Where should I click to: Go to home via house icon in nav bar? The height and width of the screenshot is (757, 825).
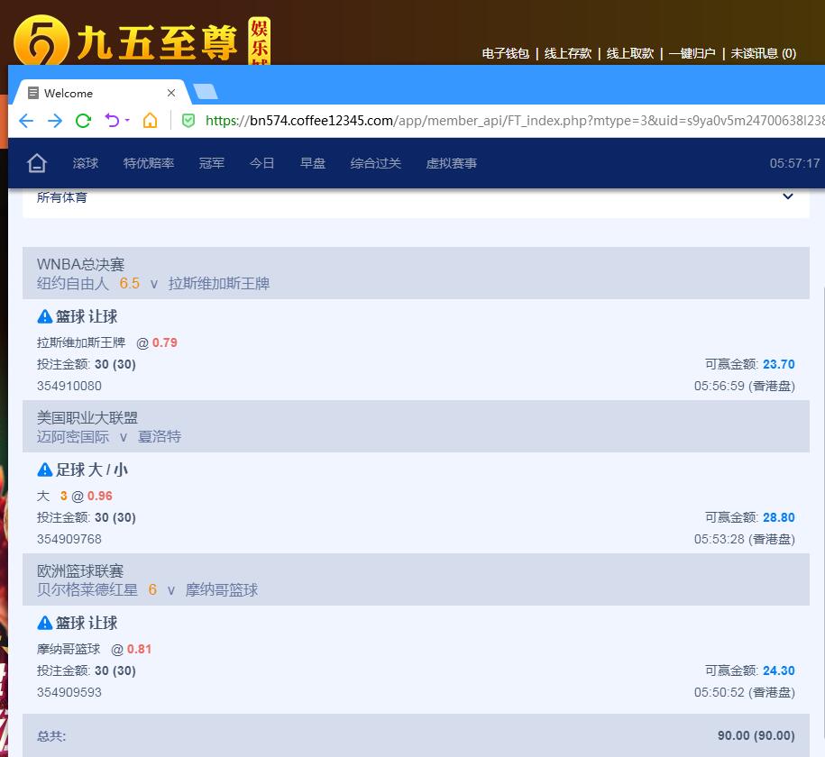37,163
